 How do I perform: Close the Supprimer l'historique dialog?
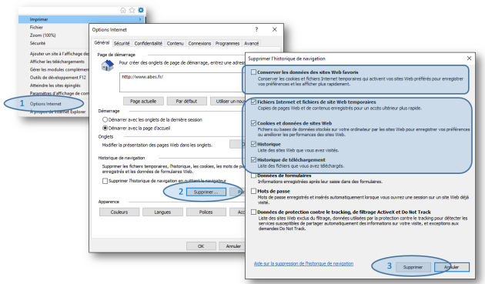pyautogui.click(x=470, y=58)
